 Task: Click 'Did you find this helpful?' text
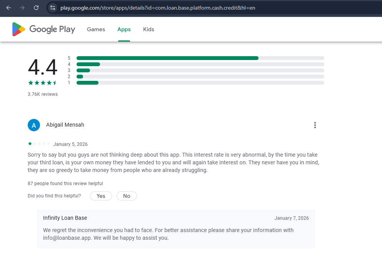[x=54, y=196]
